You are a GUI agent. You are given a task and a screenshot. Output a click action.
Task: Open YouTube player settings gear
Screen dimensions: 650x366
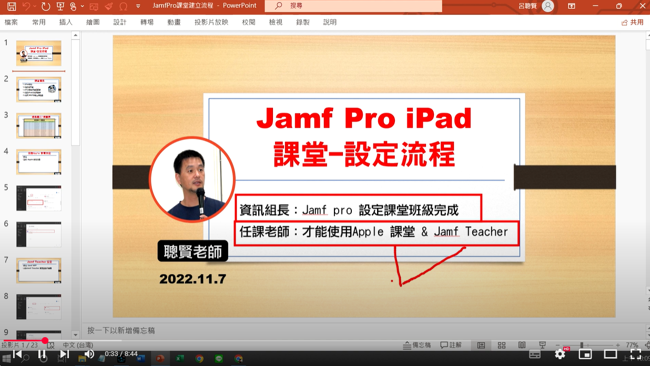[x=560, y=354]
